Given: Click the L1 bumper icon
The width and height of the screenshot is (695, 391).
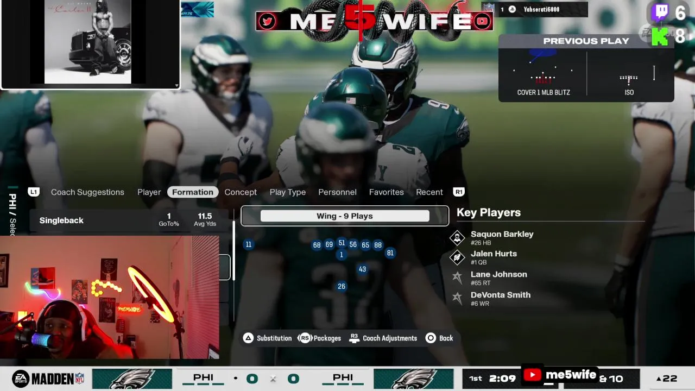Looking at the screenshot, I should [34, 192].
